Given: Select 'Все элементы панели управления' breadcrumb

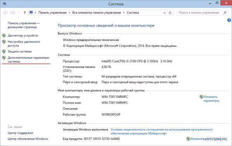Looking at the screenshot, I should pyautogui.click(x=96, y=13).
